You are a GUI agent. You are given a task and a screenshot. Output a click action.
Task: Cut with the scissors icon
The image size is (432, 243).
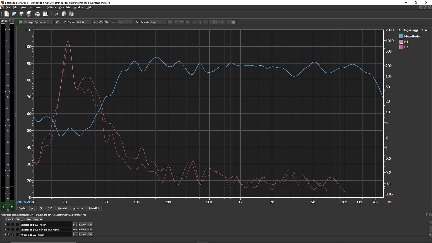56,14
